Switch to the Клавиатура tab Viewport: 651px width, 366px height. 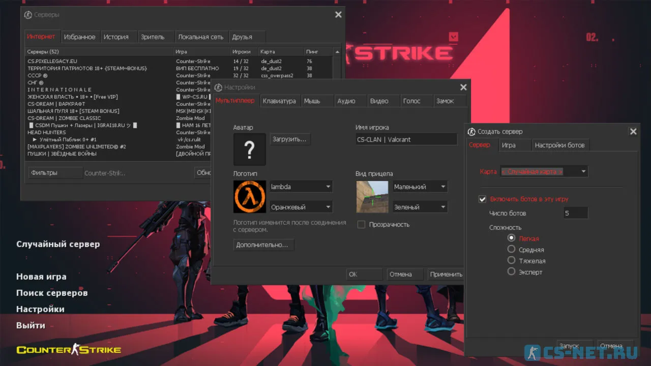coord(279,101)
